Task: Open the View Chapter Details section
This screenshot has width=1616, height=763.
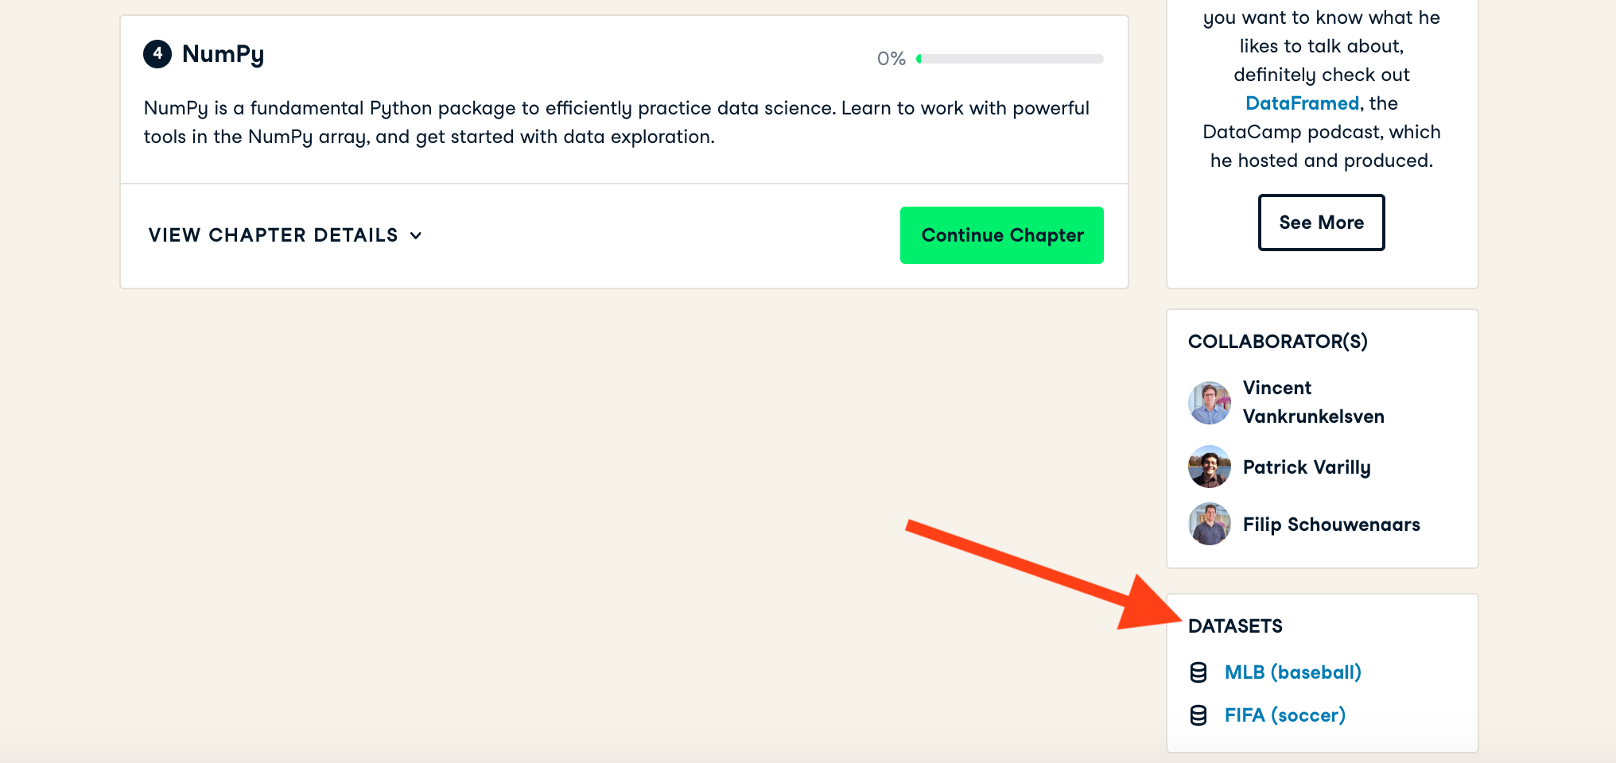Action: (x=273, y=235)
